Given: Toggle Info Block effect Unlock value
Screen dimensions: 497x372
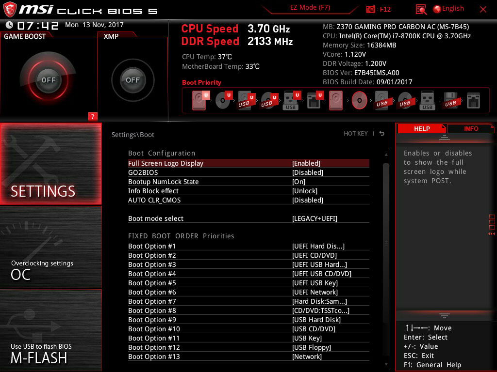Looking at the screenshot, I should (305, 191).
